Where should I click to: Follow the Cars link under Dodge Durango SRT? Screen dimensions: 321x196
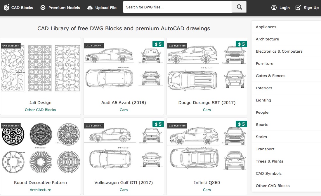tap(207, 110)
